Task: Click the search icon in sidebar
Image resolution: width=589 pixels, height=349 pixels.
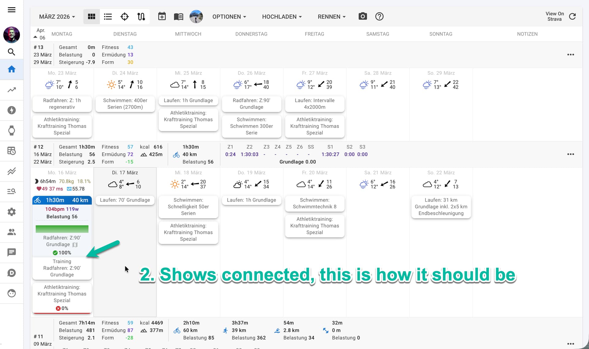Action: pos(11,52)
